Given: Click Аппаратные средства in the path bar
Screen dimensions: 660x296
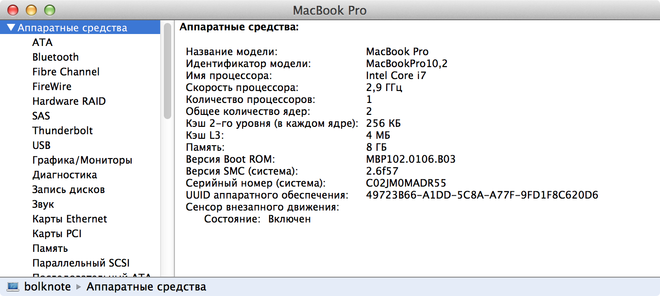Looking at the screenshot, I should tap(146, 287).
